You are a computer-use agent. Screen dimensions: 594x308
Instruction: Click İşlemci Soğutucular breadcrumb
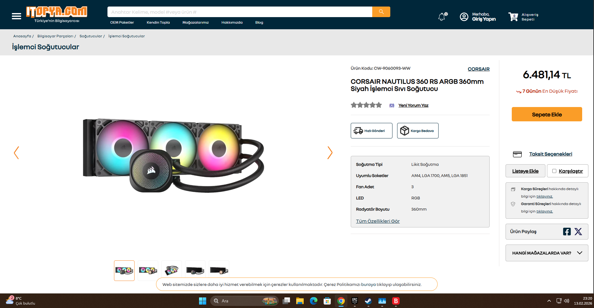[126, 36]
